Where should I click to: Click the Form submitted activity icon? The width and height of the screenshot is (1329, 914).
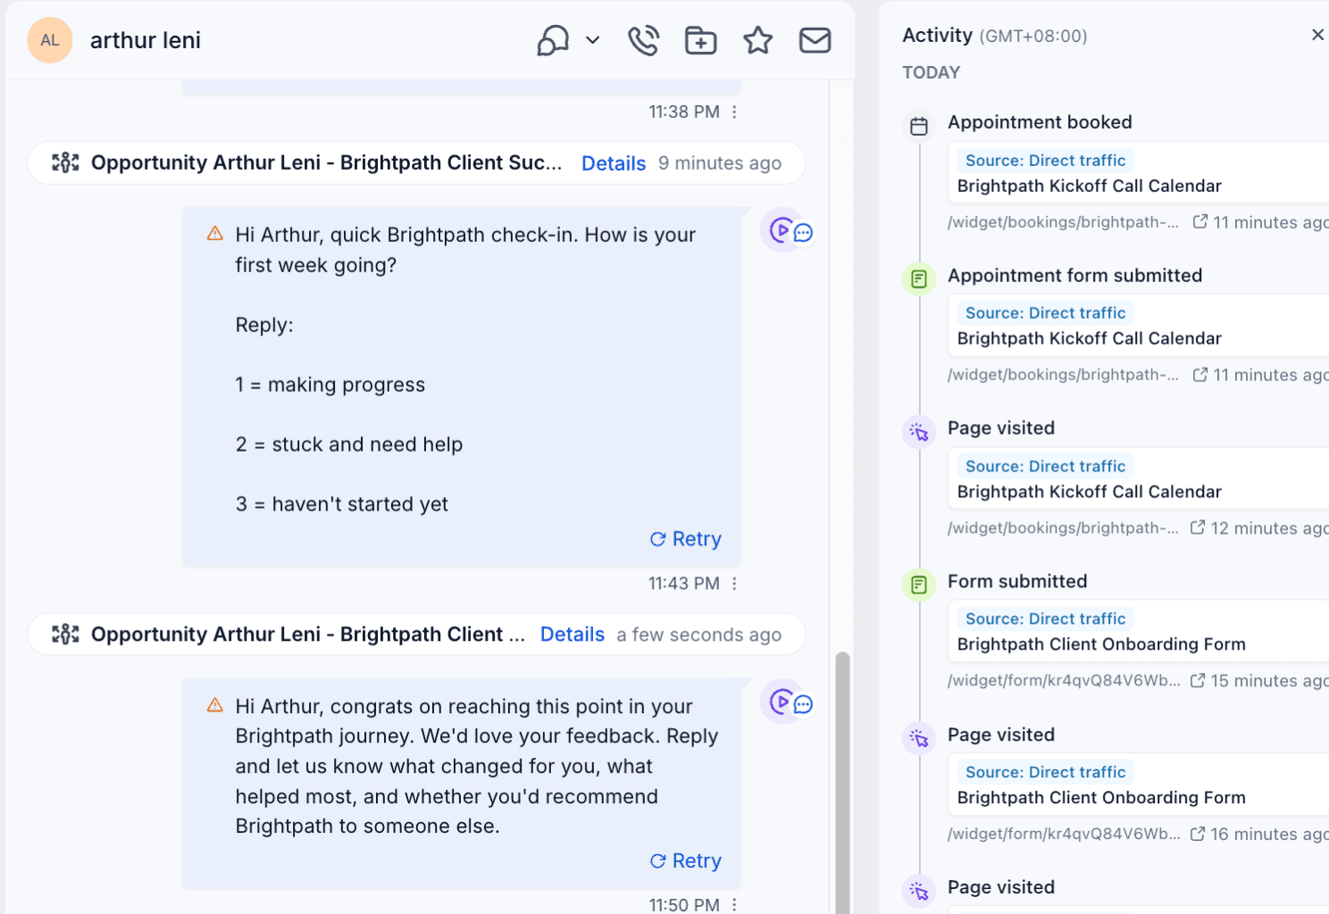tap(919, 586)
